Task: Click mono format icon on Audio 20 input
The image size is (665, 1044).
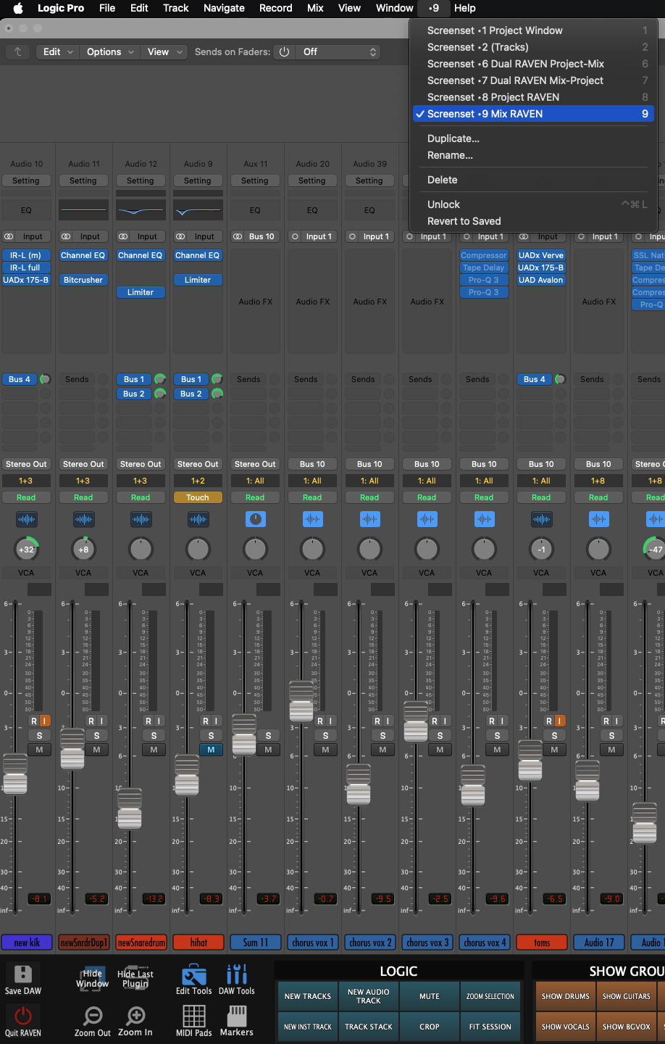Action: pos(295,236)
